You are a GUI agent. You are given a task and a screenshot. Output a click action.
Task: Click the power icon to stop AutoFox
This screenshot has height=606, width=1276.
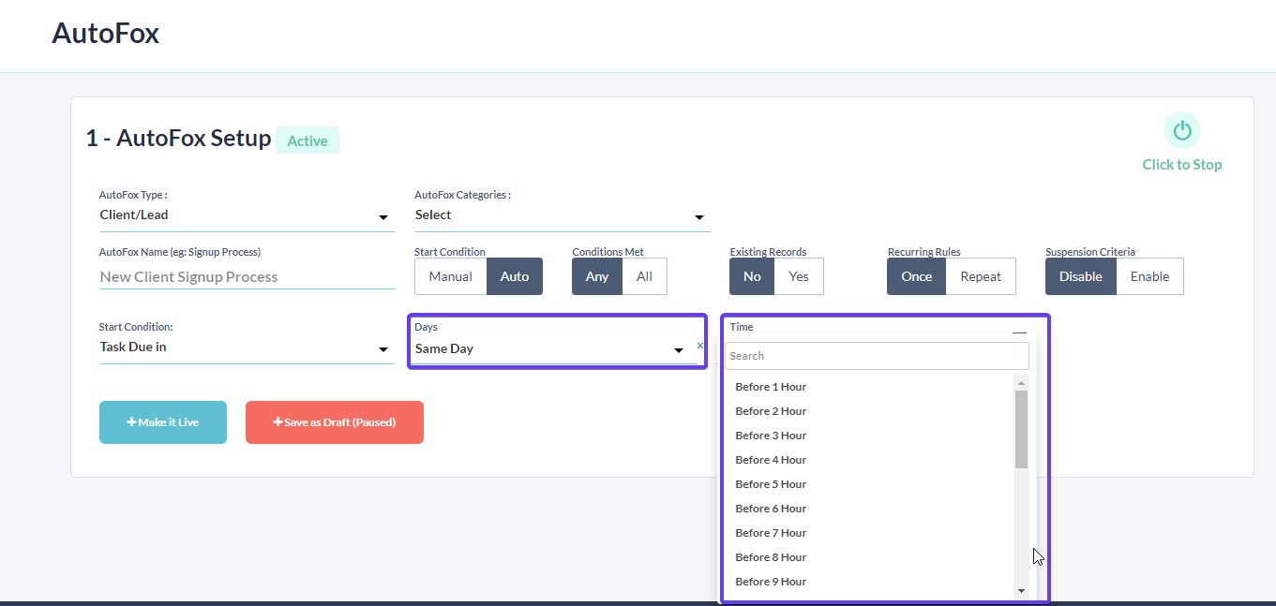1181,129
